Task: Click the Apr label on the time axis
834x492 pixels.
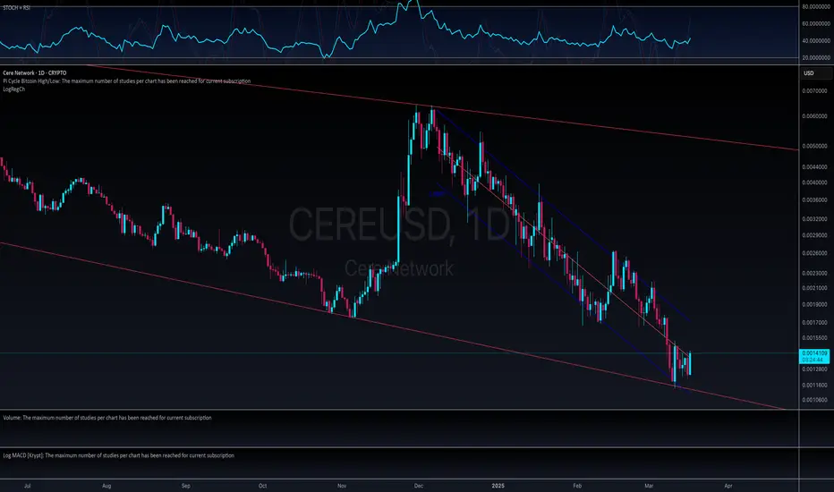Action: tap(728, 486)
